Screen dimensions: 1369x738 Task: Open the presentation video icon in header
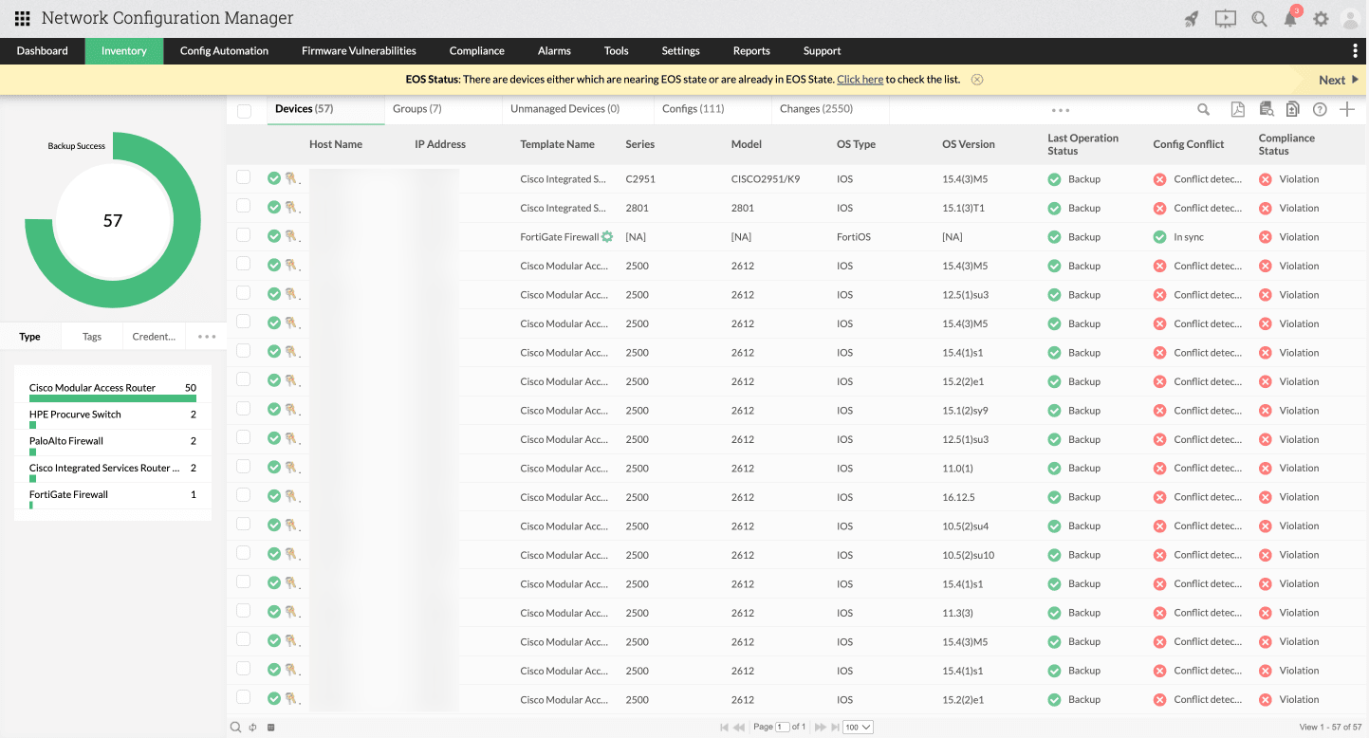(x=1225, y=19)
